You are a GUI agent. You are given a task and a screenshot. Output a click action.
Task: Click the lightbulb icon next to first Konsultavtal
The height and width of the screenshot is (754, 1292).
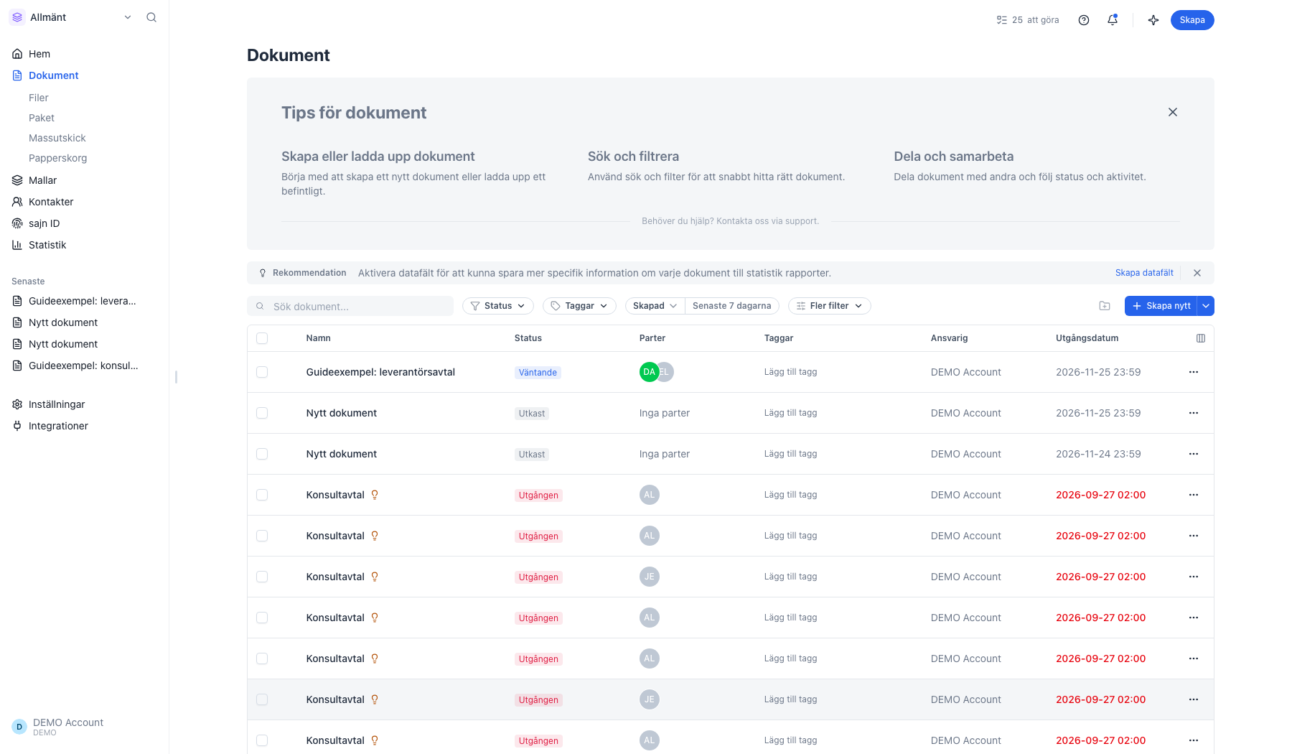[x=375, y=495]
